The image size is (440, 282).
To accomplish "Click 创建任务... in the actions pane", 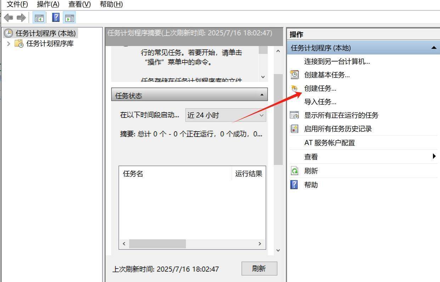I will pos(320,88).
